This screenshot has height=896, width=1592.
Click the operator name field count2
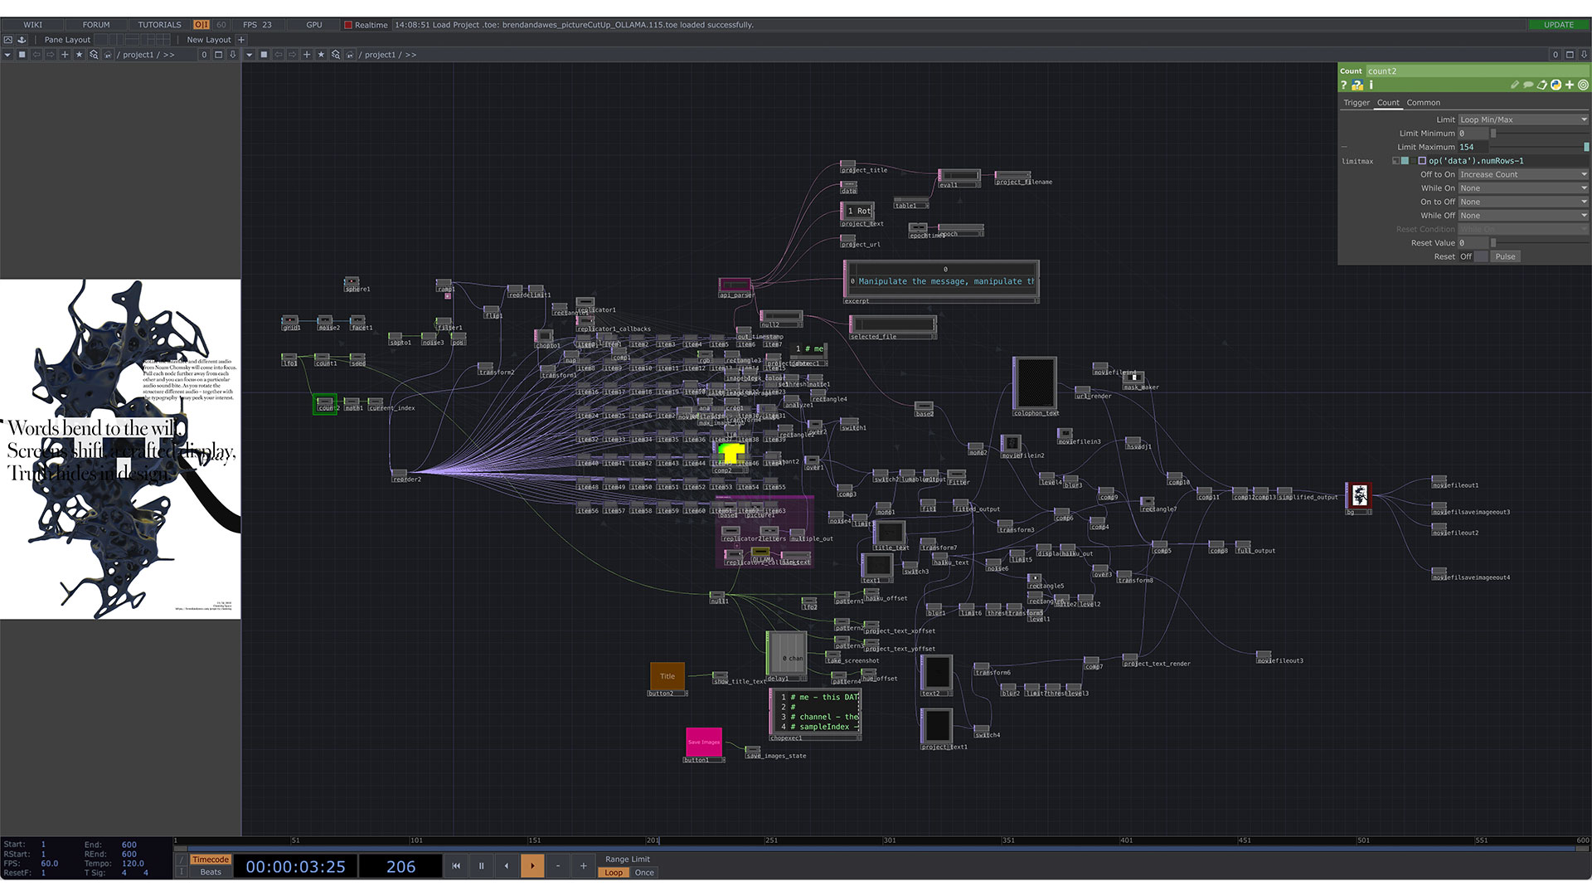(1477, 71)
